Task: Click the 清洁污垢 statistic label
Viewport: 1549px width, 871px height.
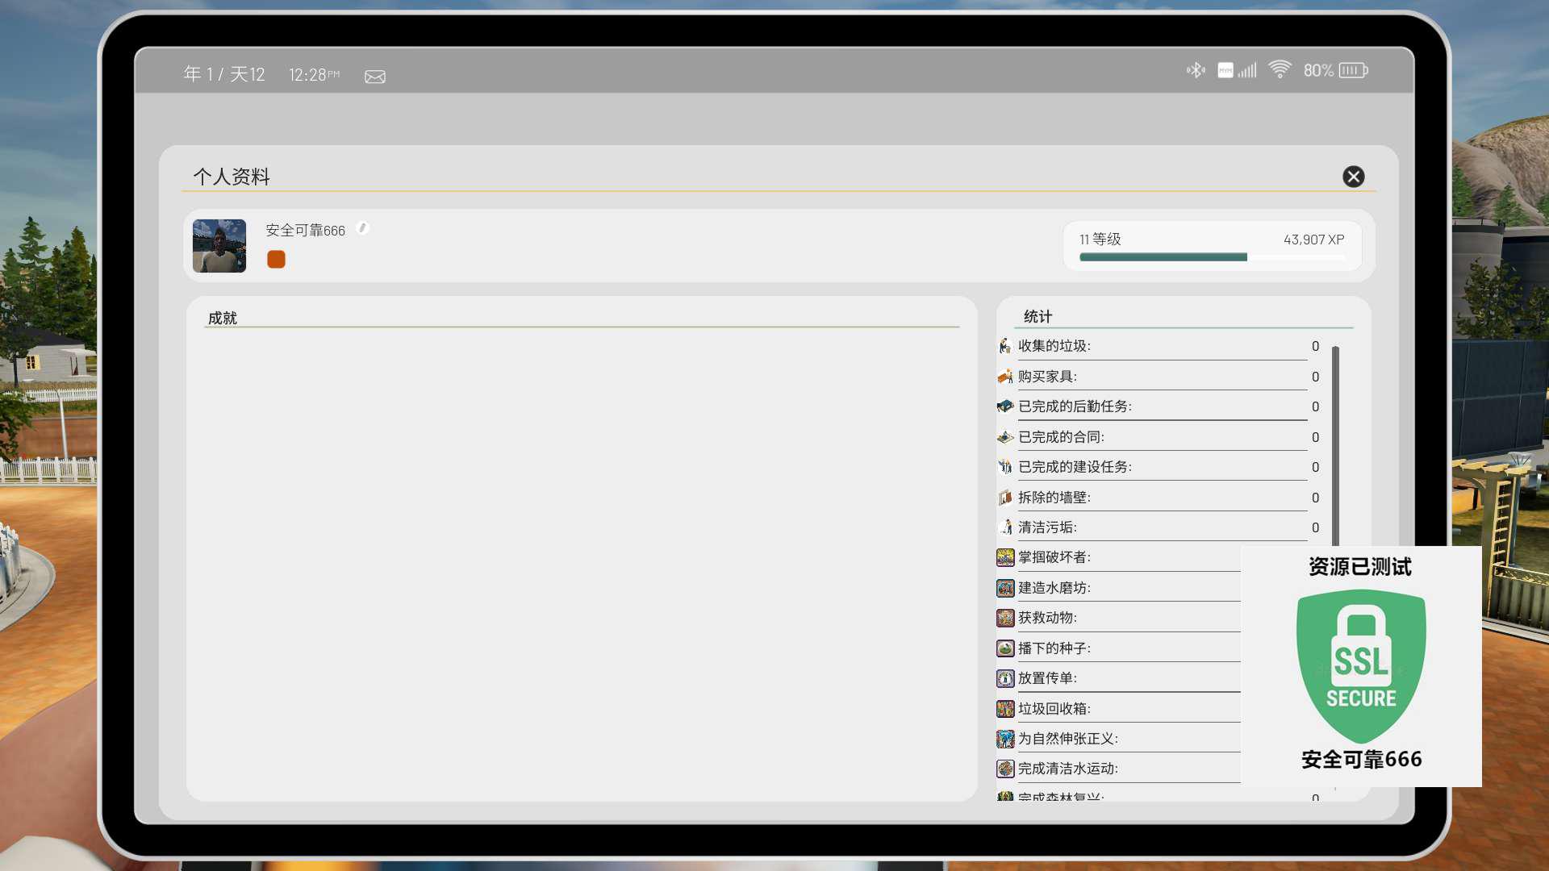Action: (1047, 527)
